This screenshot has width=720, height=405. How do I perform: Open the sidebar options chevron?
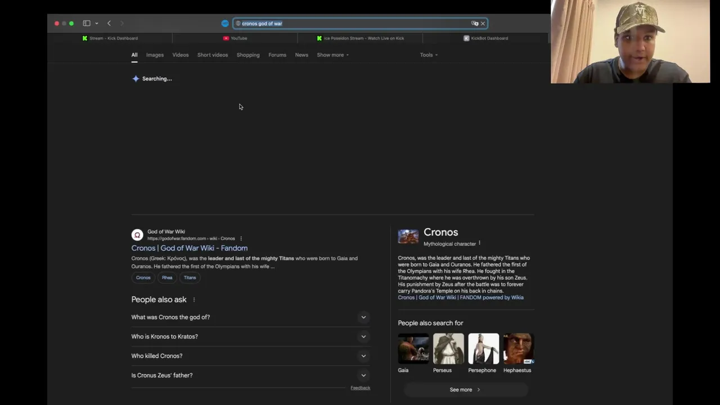point(97,24)
